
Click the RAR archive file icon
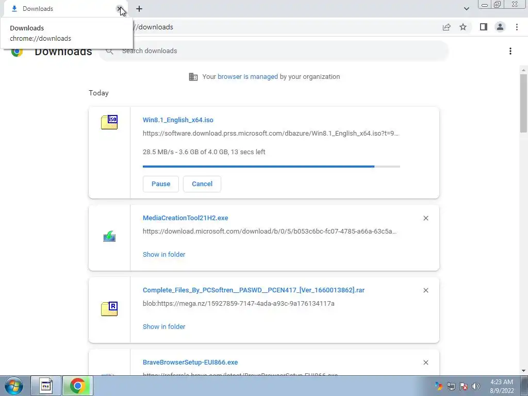[x=109, y=308]
